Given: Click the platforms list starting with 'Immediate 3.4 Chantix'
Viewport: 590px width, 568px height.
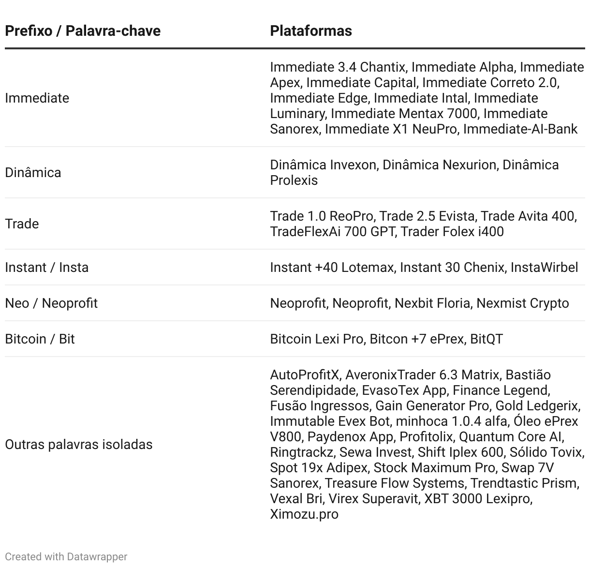Looking at the screenshot, I should (x=427, y=98).
